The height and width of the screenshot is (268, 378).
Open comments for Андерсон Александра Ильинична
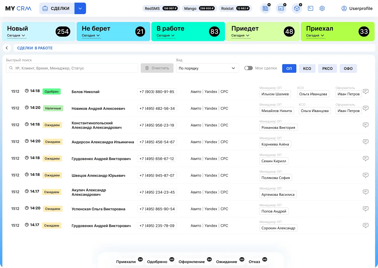(x=366, y=142)
